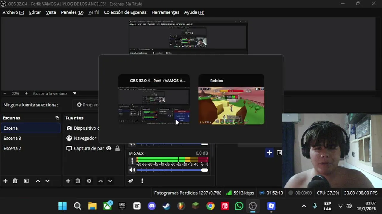
Task: Select Escena 3 in scenes list
Action: [31, 138]
